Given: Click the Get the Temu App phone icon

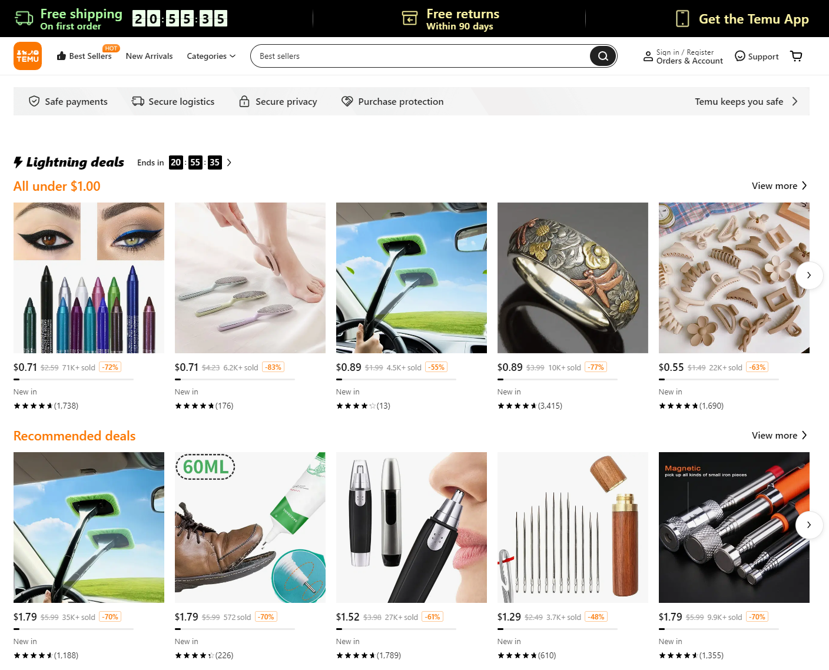Looking at the screenshot, I should (x=682, y=19).
